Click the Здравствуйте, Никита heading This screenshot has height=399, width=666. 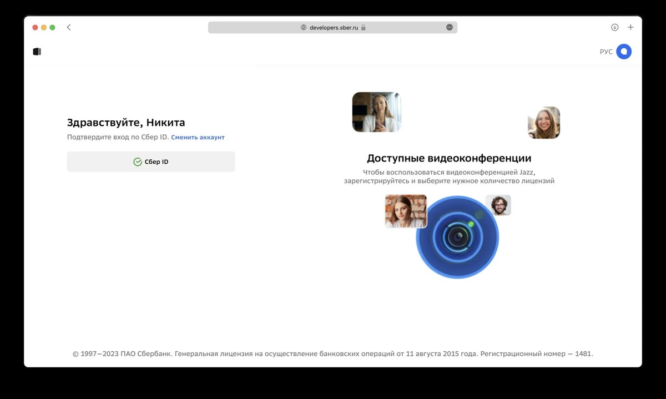[126, 123]
